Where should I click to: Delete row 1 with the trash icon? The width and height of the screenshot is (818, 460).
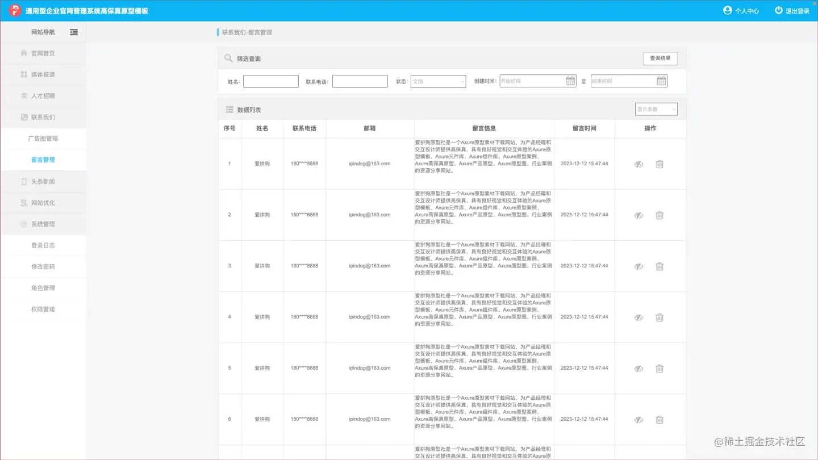[660, 164]
